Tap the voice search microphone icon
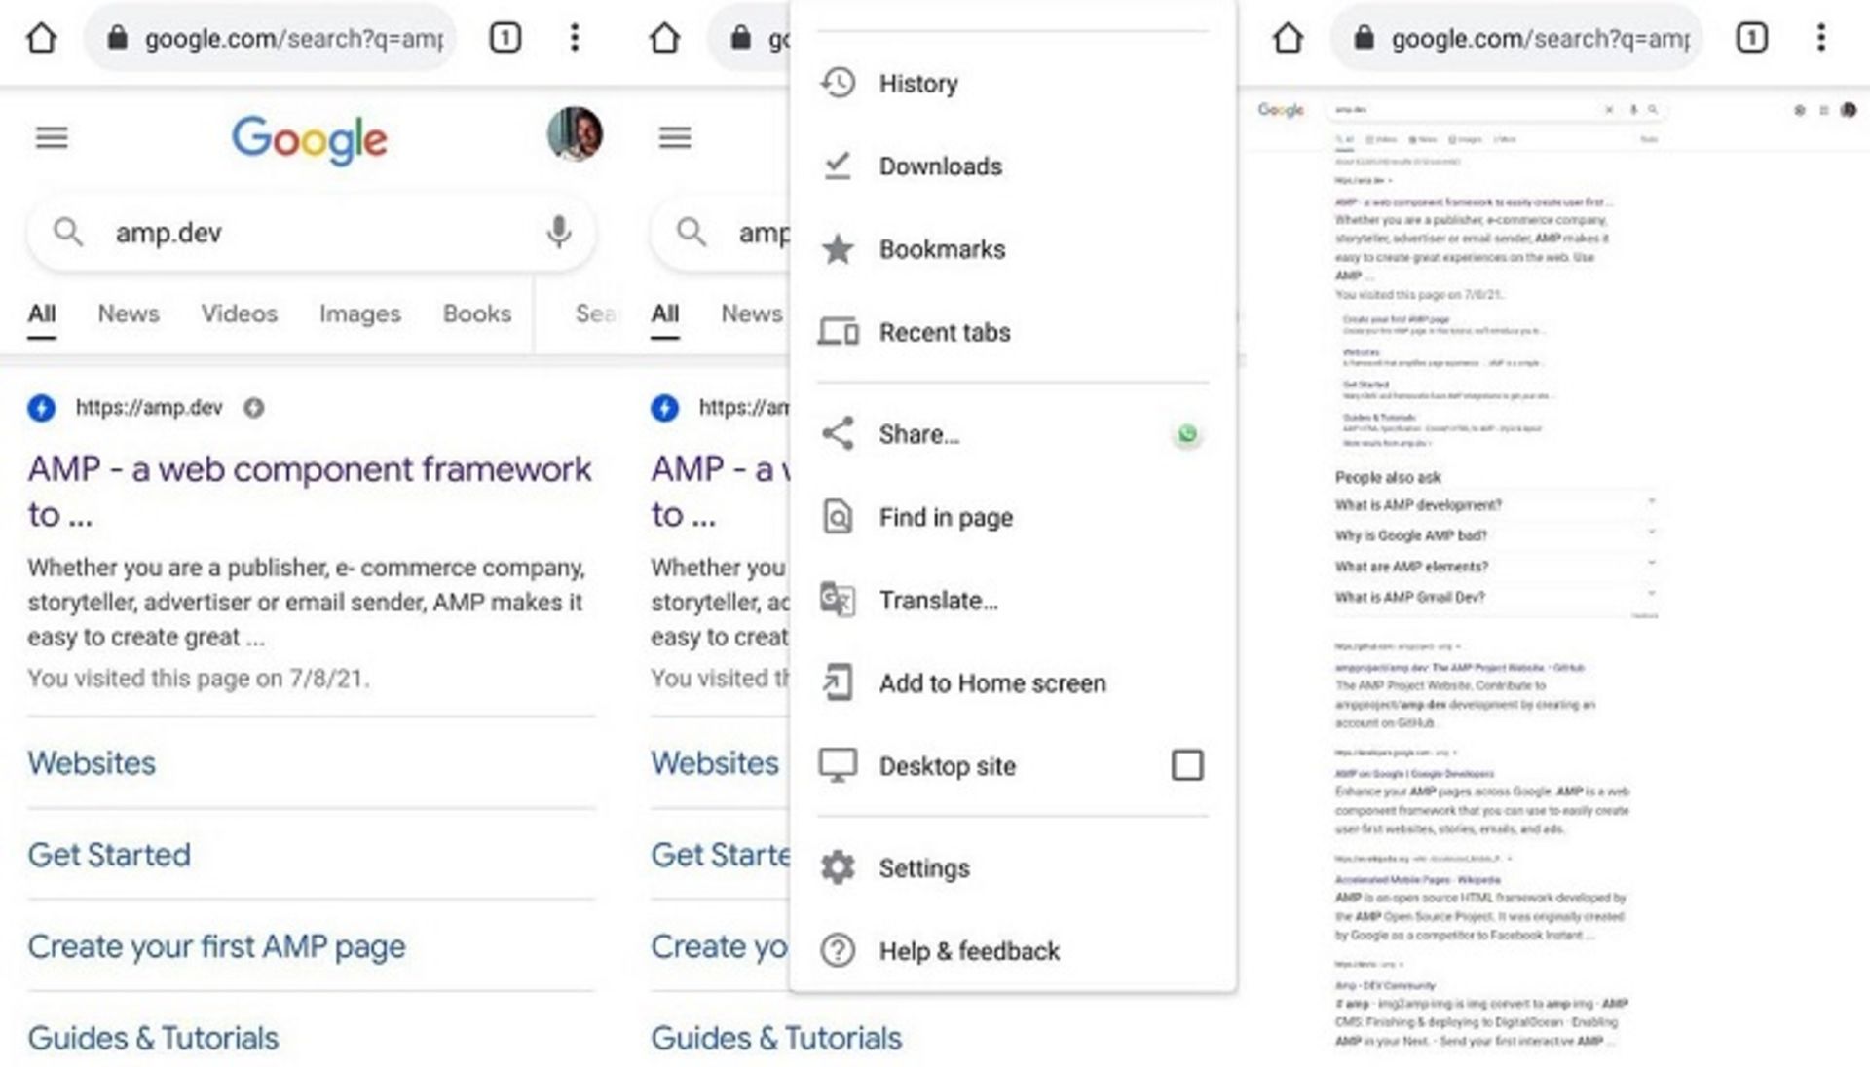 [x=558, y=232]
